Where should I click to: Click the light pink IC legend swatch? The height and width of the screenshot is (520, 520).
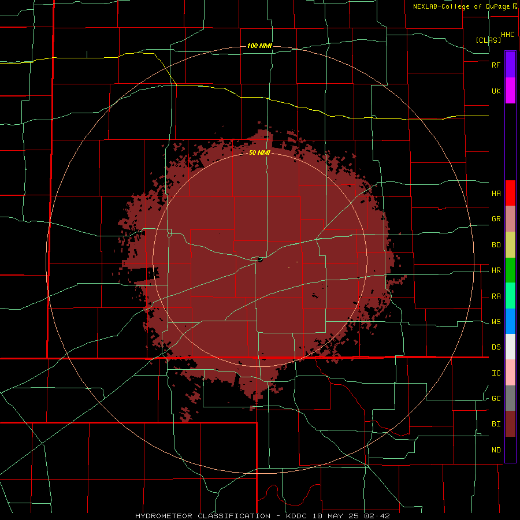[x=510, y=373]
